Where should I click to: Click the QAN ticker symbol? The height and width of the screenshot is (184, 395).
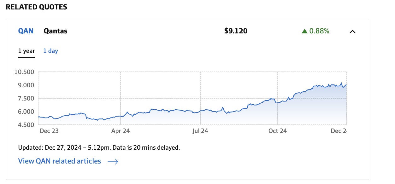pos(26,31)
